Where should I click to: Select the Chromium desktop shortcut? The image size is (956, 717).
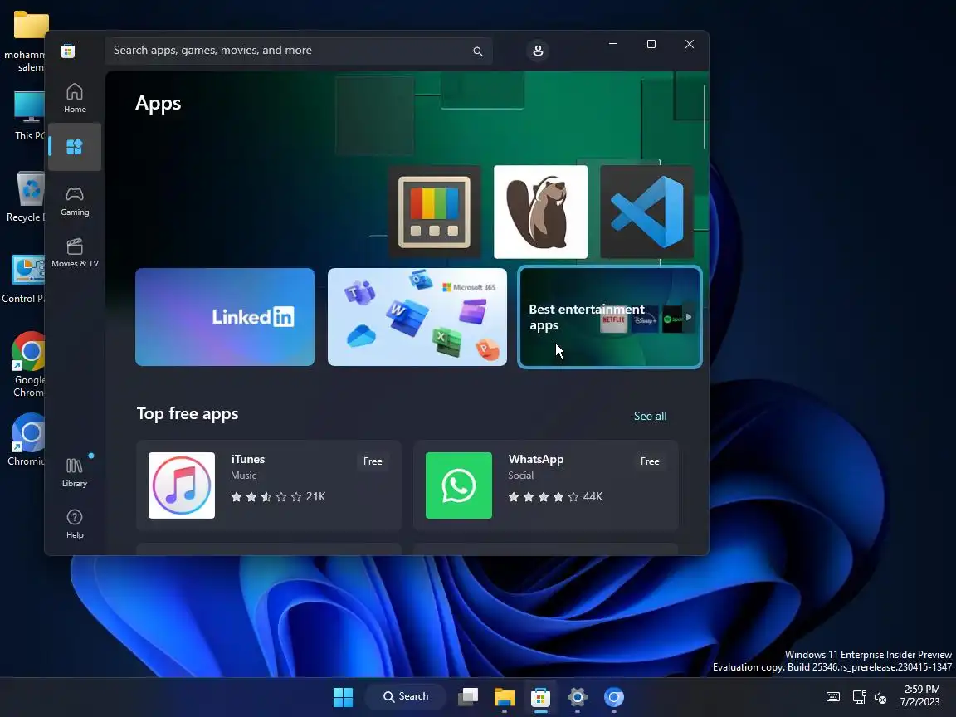tap(27, 440)
